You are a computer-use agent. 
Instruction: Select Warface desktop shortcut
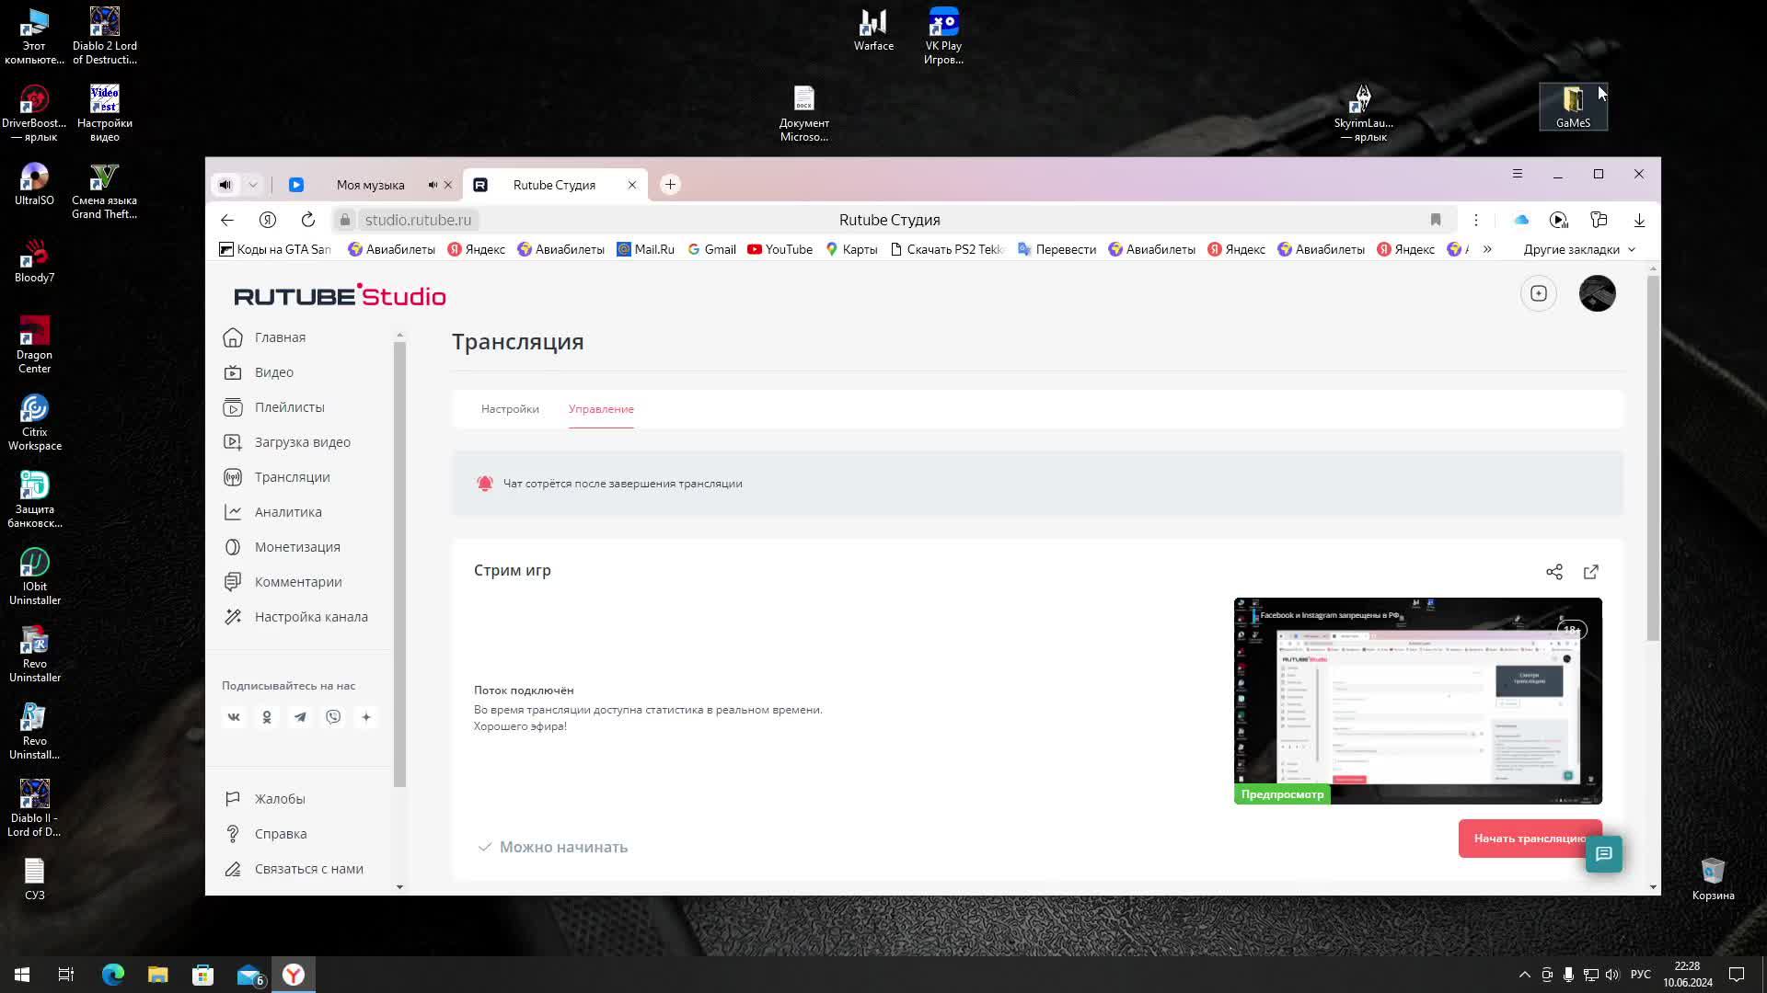point(873,29)
